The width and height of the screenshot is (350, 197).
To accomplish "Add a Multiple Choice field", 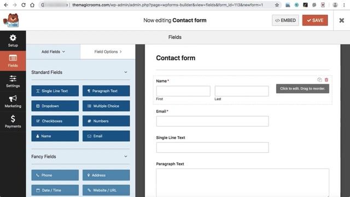I will tap(106, 106).
